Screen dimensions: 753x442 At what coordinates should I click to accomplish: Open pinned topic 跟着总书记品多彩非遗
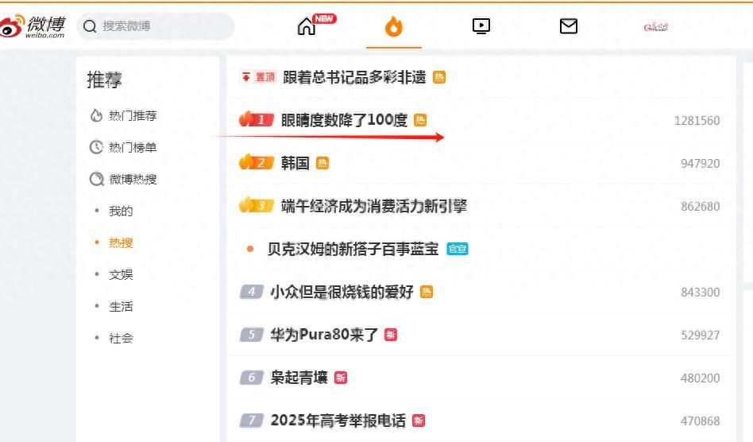pos(354,77)
